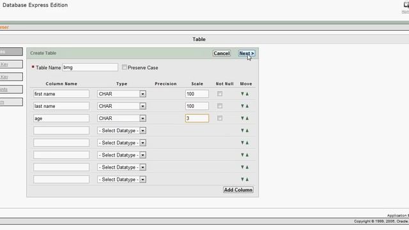Click the up arrow in the fourth column row
The height and width of the screenshot is (230, 409).
247,130
